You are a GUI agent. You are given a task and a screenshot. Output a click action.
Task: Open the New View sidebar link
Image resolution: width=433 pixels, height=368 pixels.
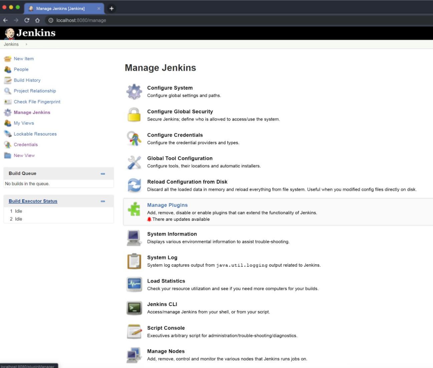[24, 155]
